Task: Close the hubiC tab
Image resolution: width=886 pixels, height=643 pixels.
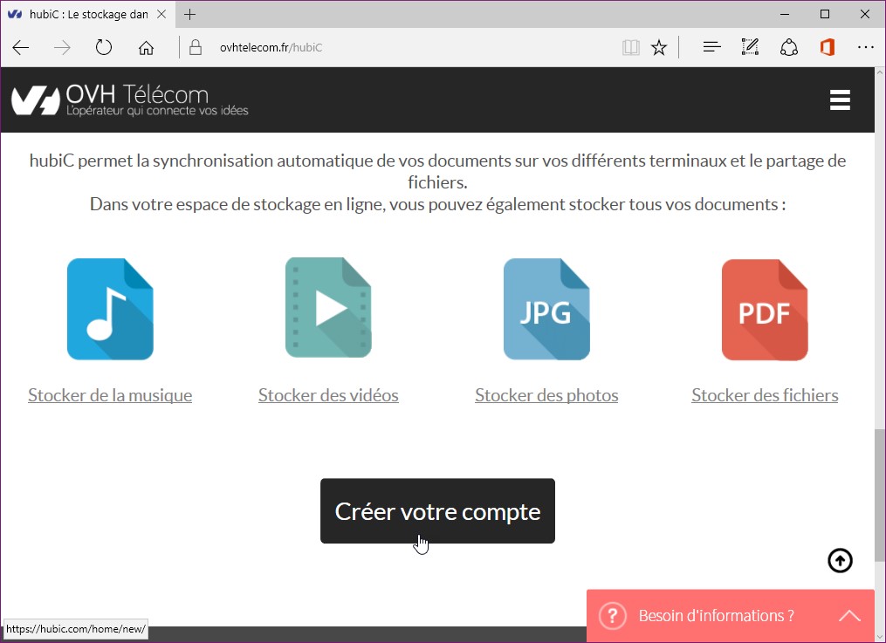Action: point(161,15)
